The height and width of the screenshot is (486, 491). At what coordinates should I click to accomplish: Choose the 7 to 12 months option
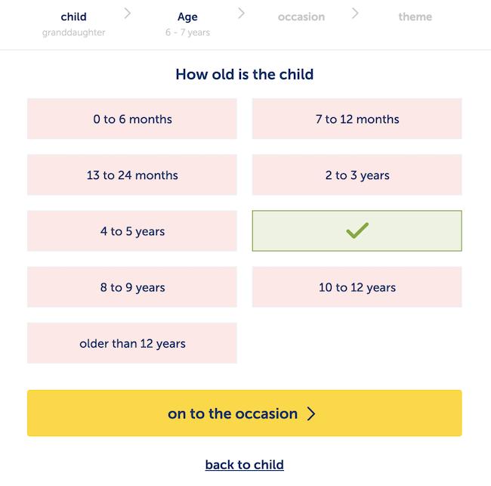click(x=357, y=119)
